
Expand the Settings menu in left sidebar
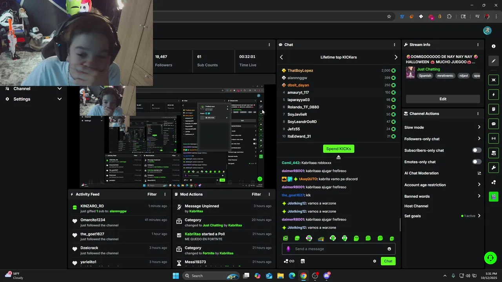60,99
